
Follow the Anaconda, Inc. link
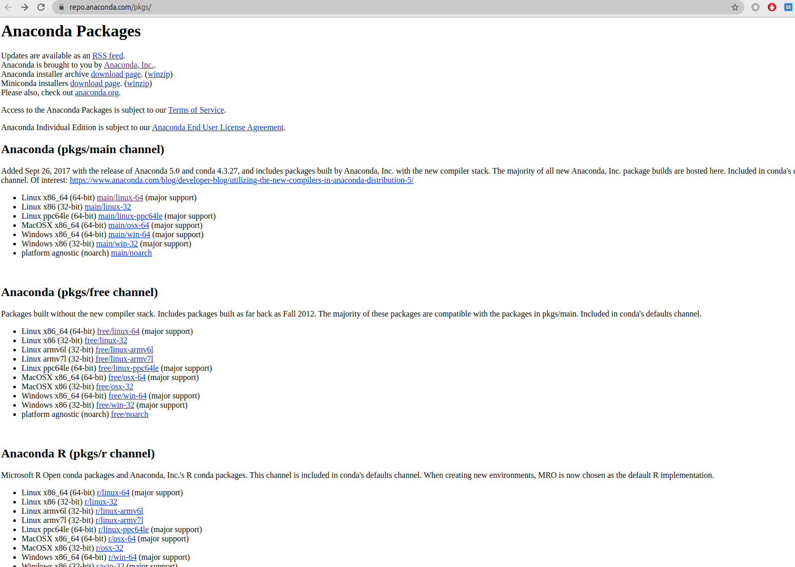[x=129, y=65]
